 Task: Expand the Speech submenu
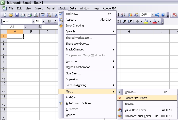pos(87,31)
